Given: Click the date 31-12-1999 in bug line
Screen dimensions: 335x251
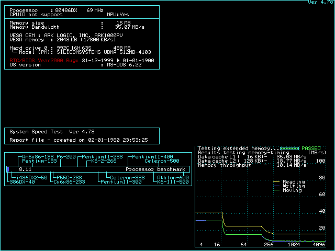Looking at the screenshot, I should click(97, 61).
